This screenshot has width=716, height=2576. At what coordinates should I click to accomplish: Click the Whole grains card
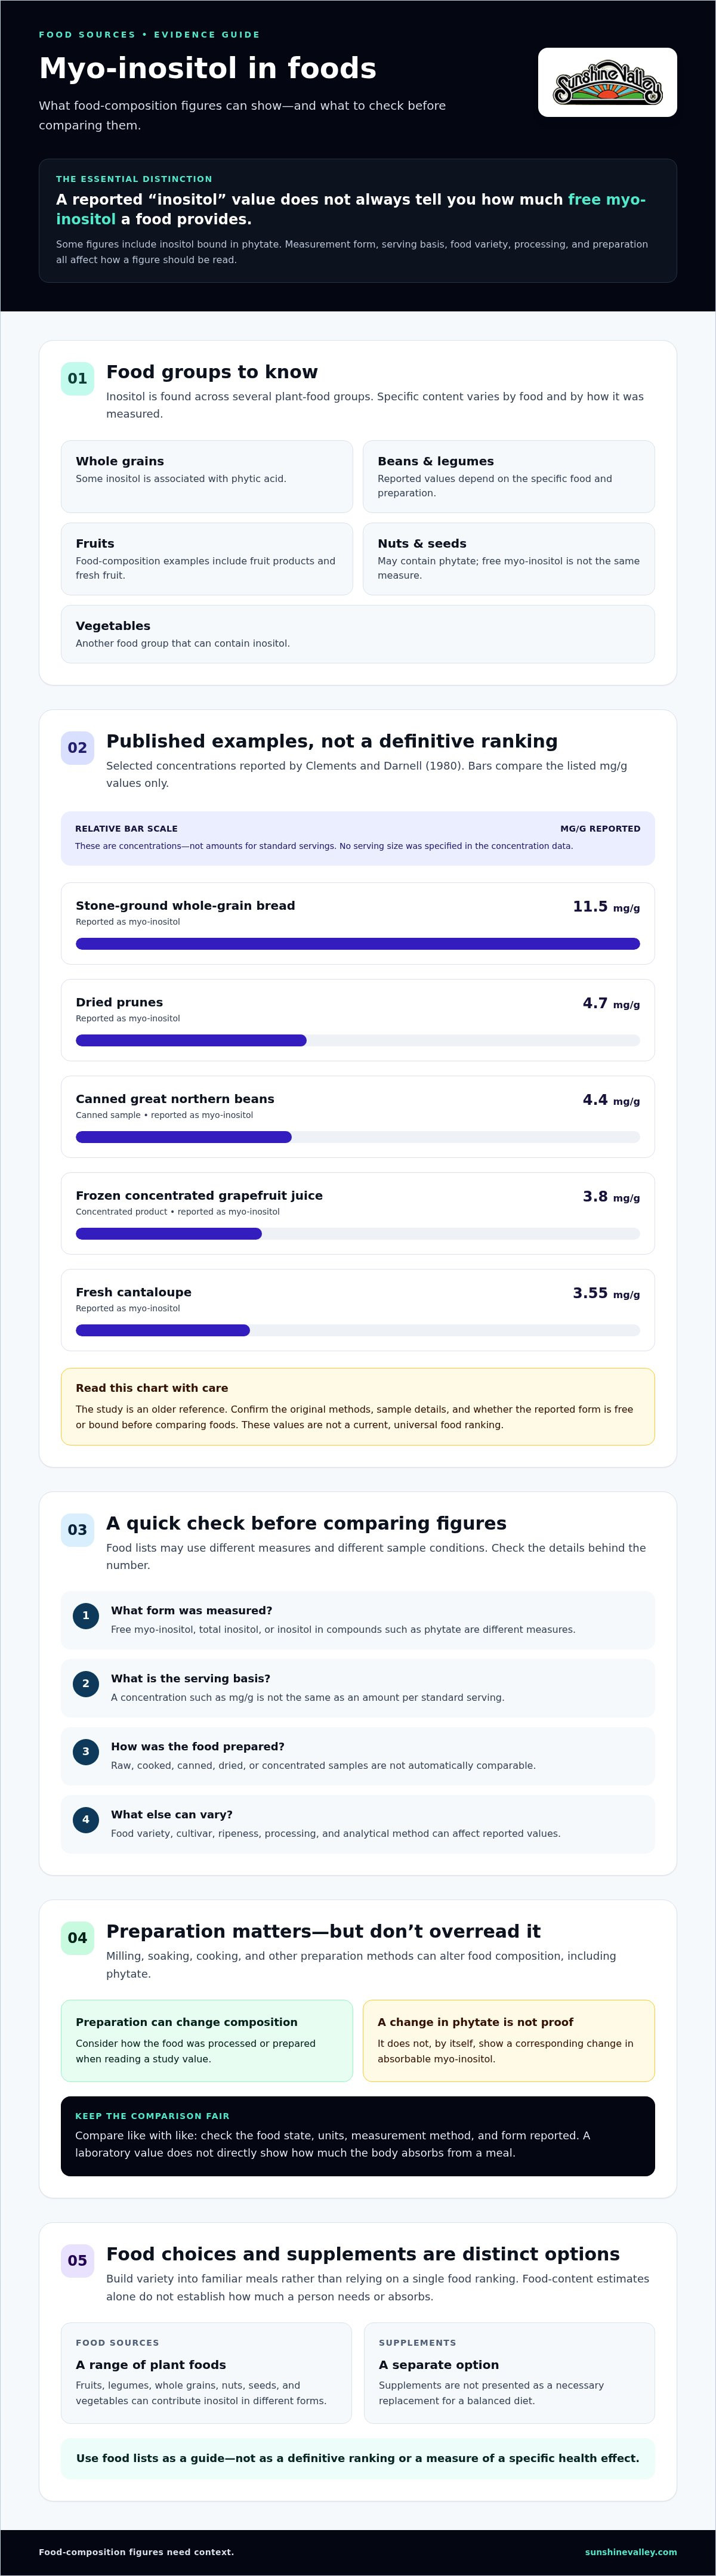pos(207,477)
